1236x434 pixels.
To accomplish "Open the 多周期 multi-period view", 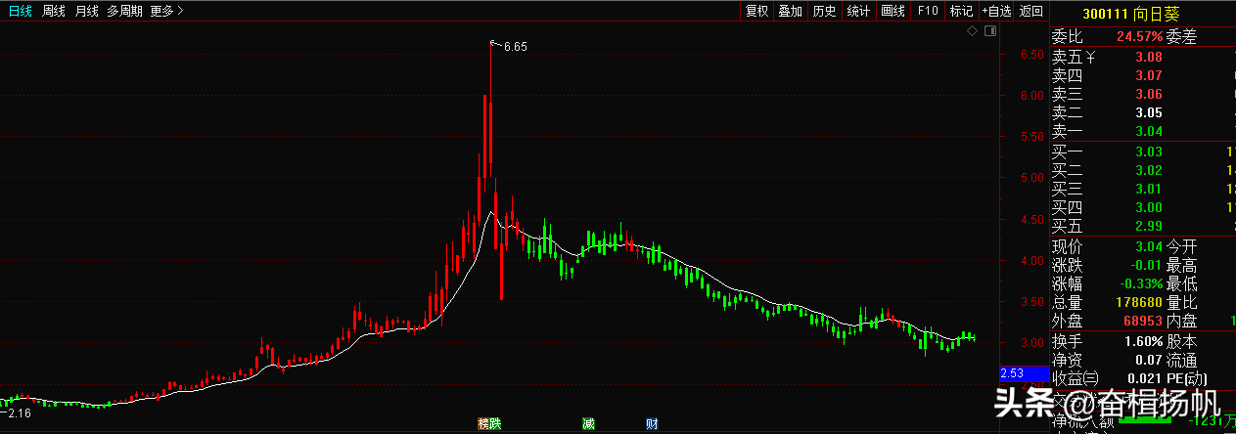I will (x=124, y=12).
